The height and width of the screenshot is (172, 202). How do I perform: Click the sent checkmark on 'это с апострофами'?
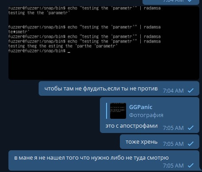pos(190,128)
